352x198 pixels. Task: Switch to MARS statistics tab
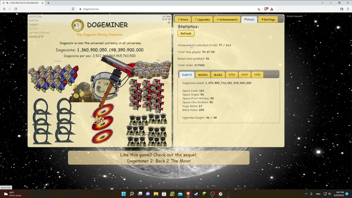point(218,75)
